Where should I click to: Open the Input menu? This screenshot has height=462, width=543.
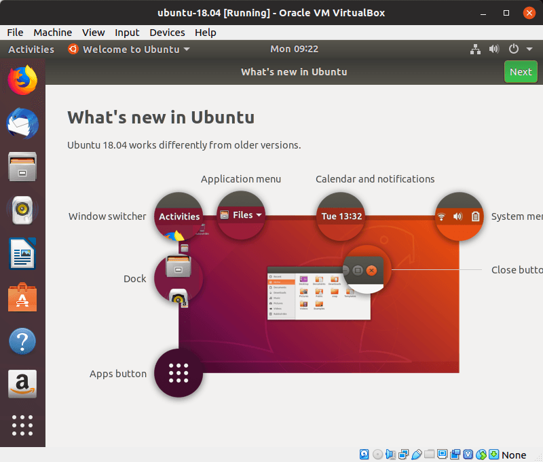127,33
